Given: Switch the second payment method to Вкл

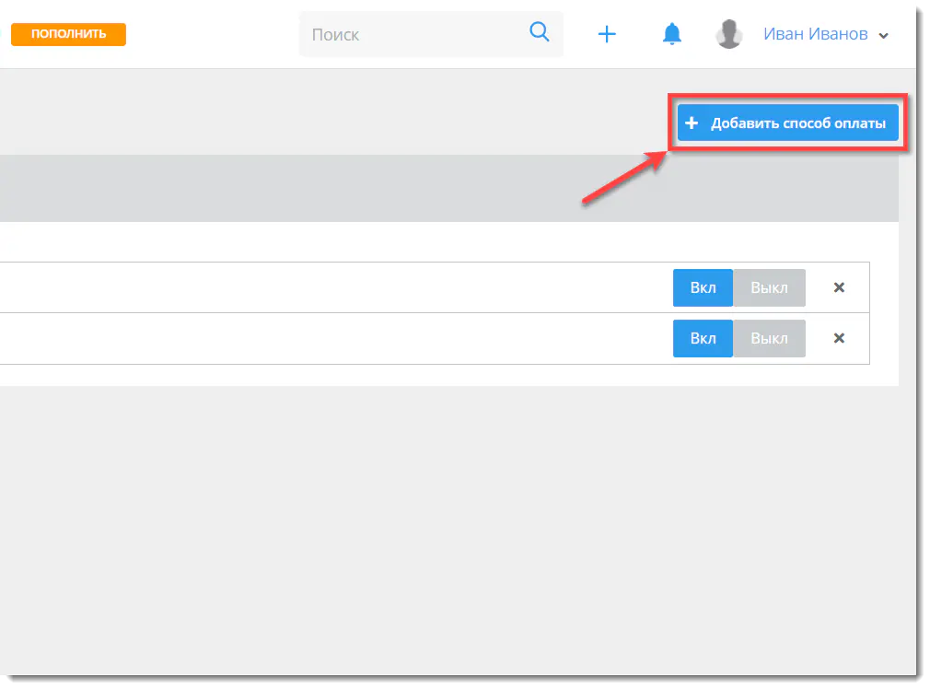Looking at the screenshot, I should pos(703,338).
